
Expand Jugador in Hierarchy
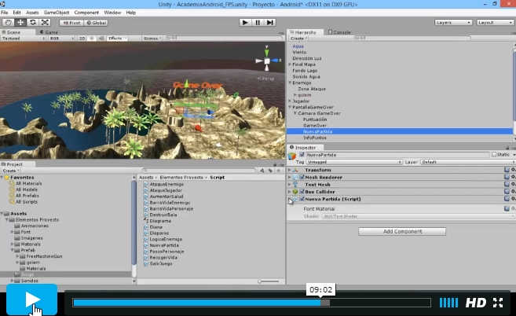pyautogui.click(x=290, y=101)
